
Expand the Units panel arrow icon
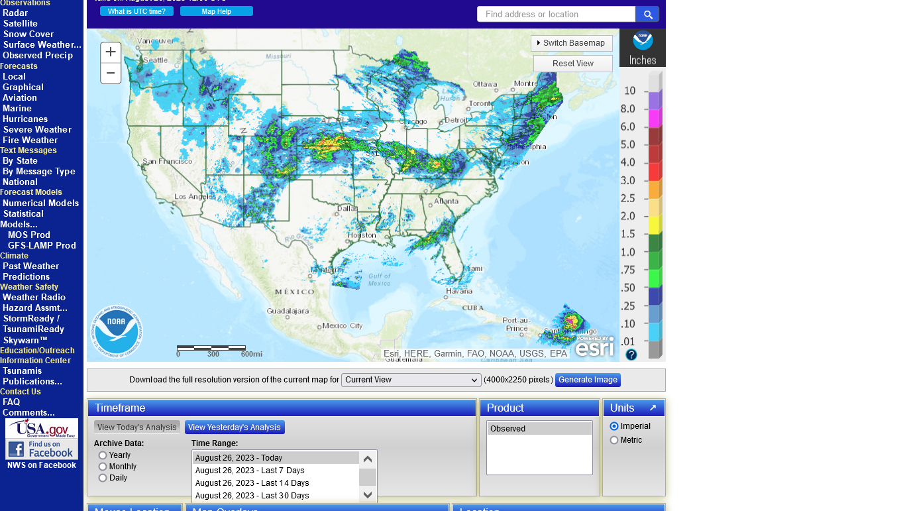pyautogui.click(x=653, y=408)
